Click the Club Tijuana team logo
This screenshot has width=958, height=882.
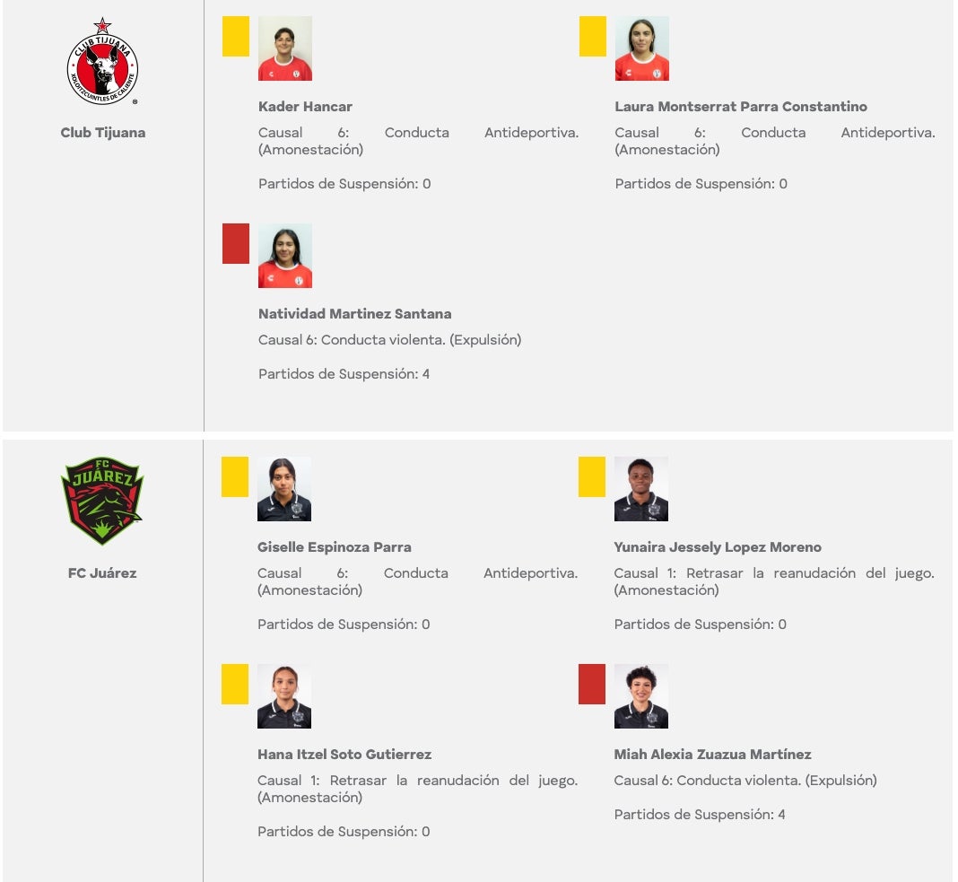pyautogui.click(x=102, y=63)
